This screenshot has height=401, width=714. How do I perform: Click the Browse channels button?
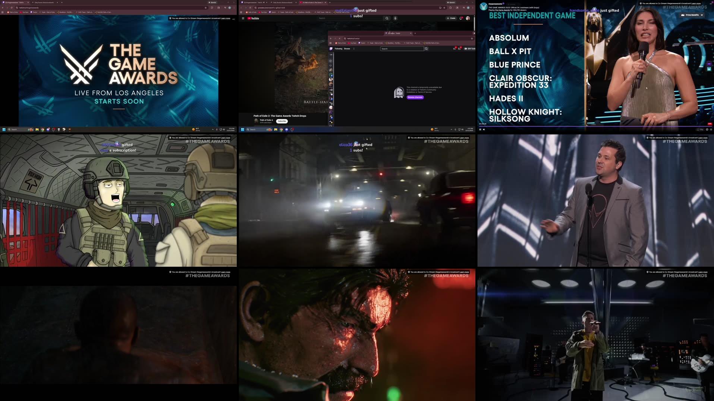415,97
